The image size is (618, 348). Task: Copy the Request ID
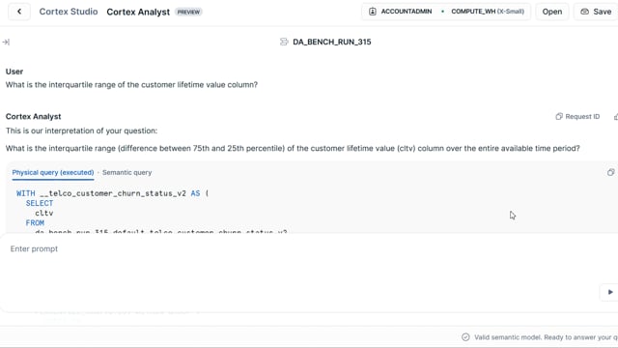(577, 116)
